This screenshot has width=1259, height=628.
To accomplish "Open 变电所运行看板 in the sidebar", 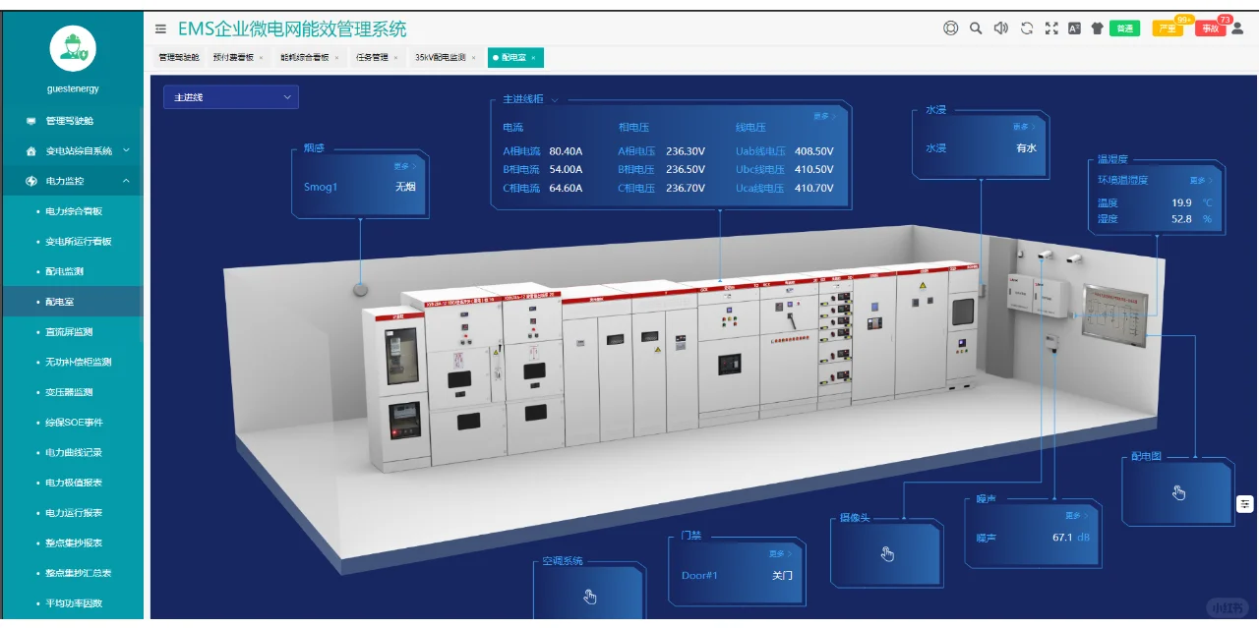I will tap(79, 242).
